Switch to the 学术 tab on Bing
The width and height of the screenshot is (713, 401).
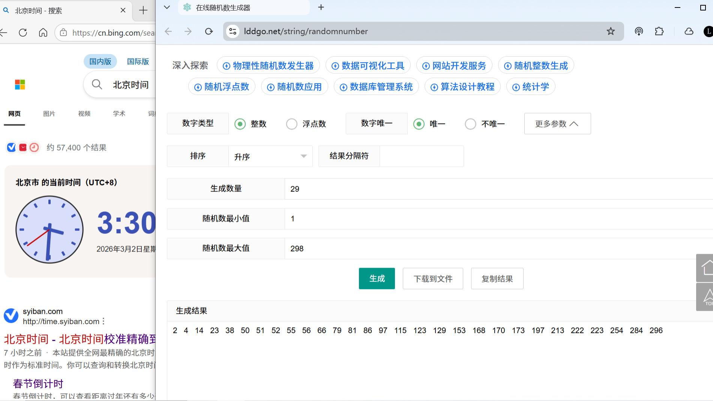point(119,114)
